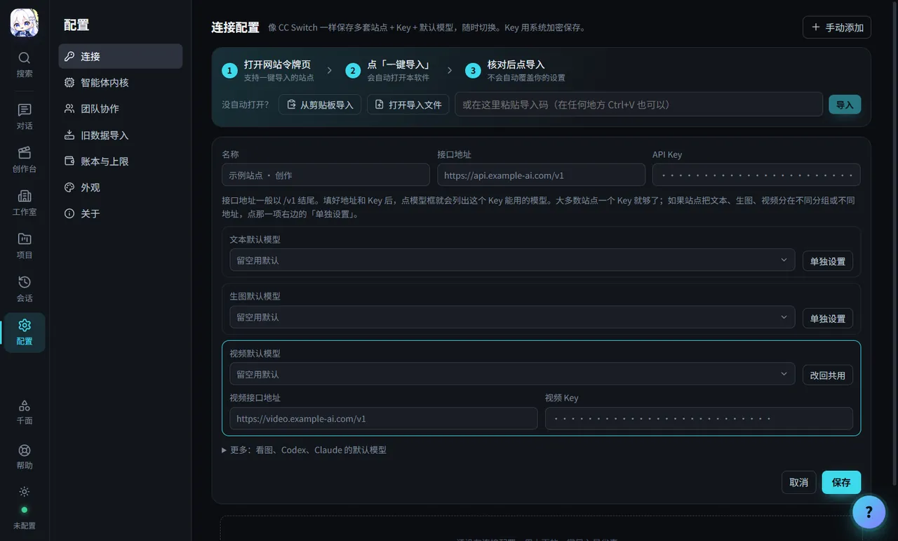This screenshot has width=898, height=541.
Task: Switch to the 连接 settings tab
Action: 121,56
